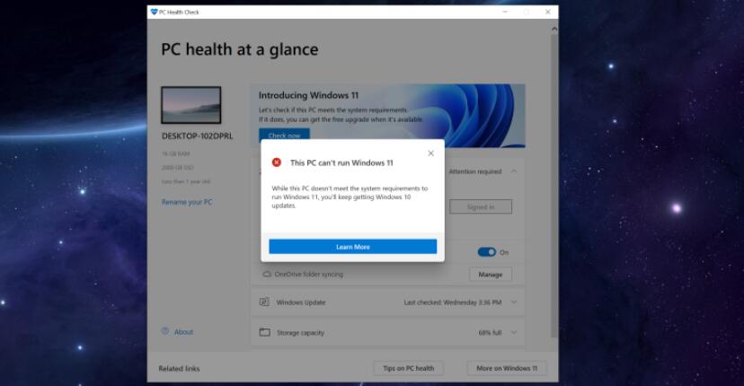Click the About info icon
This screenshot has width=744, height=386.
[165, 331]
